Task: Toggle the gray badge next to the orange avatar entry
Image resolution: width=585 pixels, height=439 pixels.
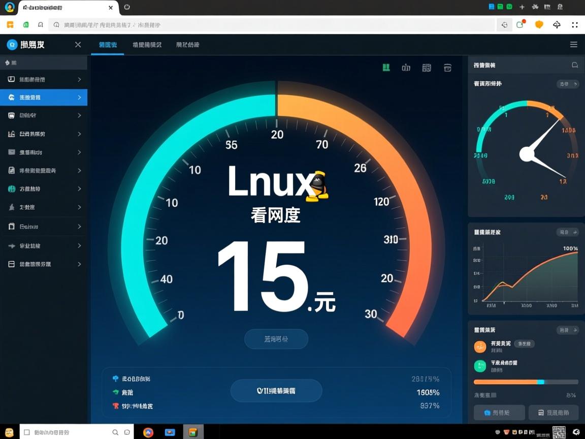Action: [524, 343]
